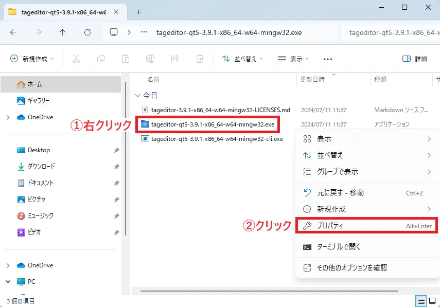Open ダウンロード folder in sidebar

pos(41,167)
